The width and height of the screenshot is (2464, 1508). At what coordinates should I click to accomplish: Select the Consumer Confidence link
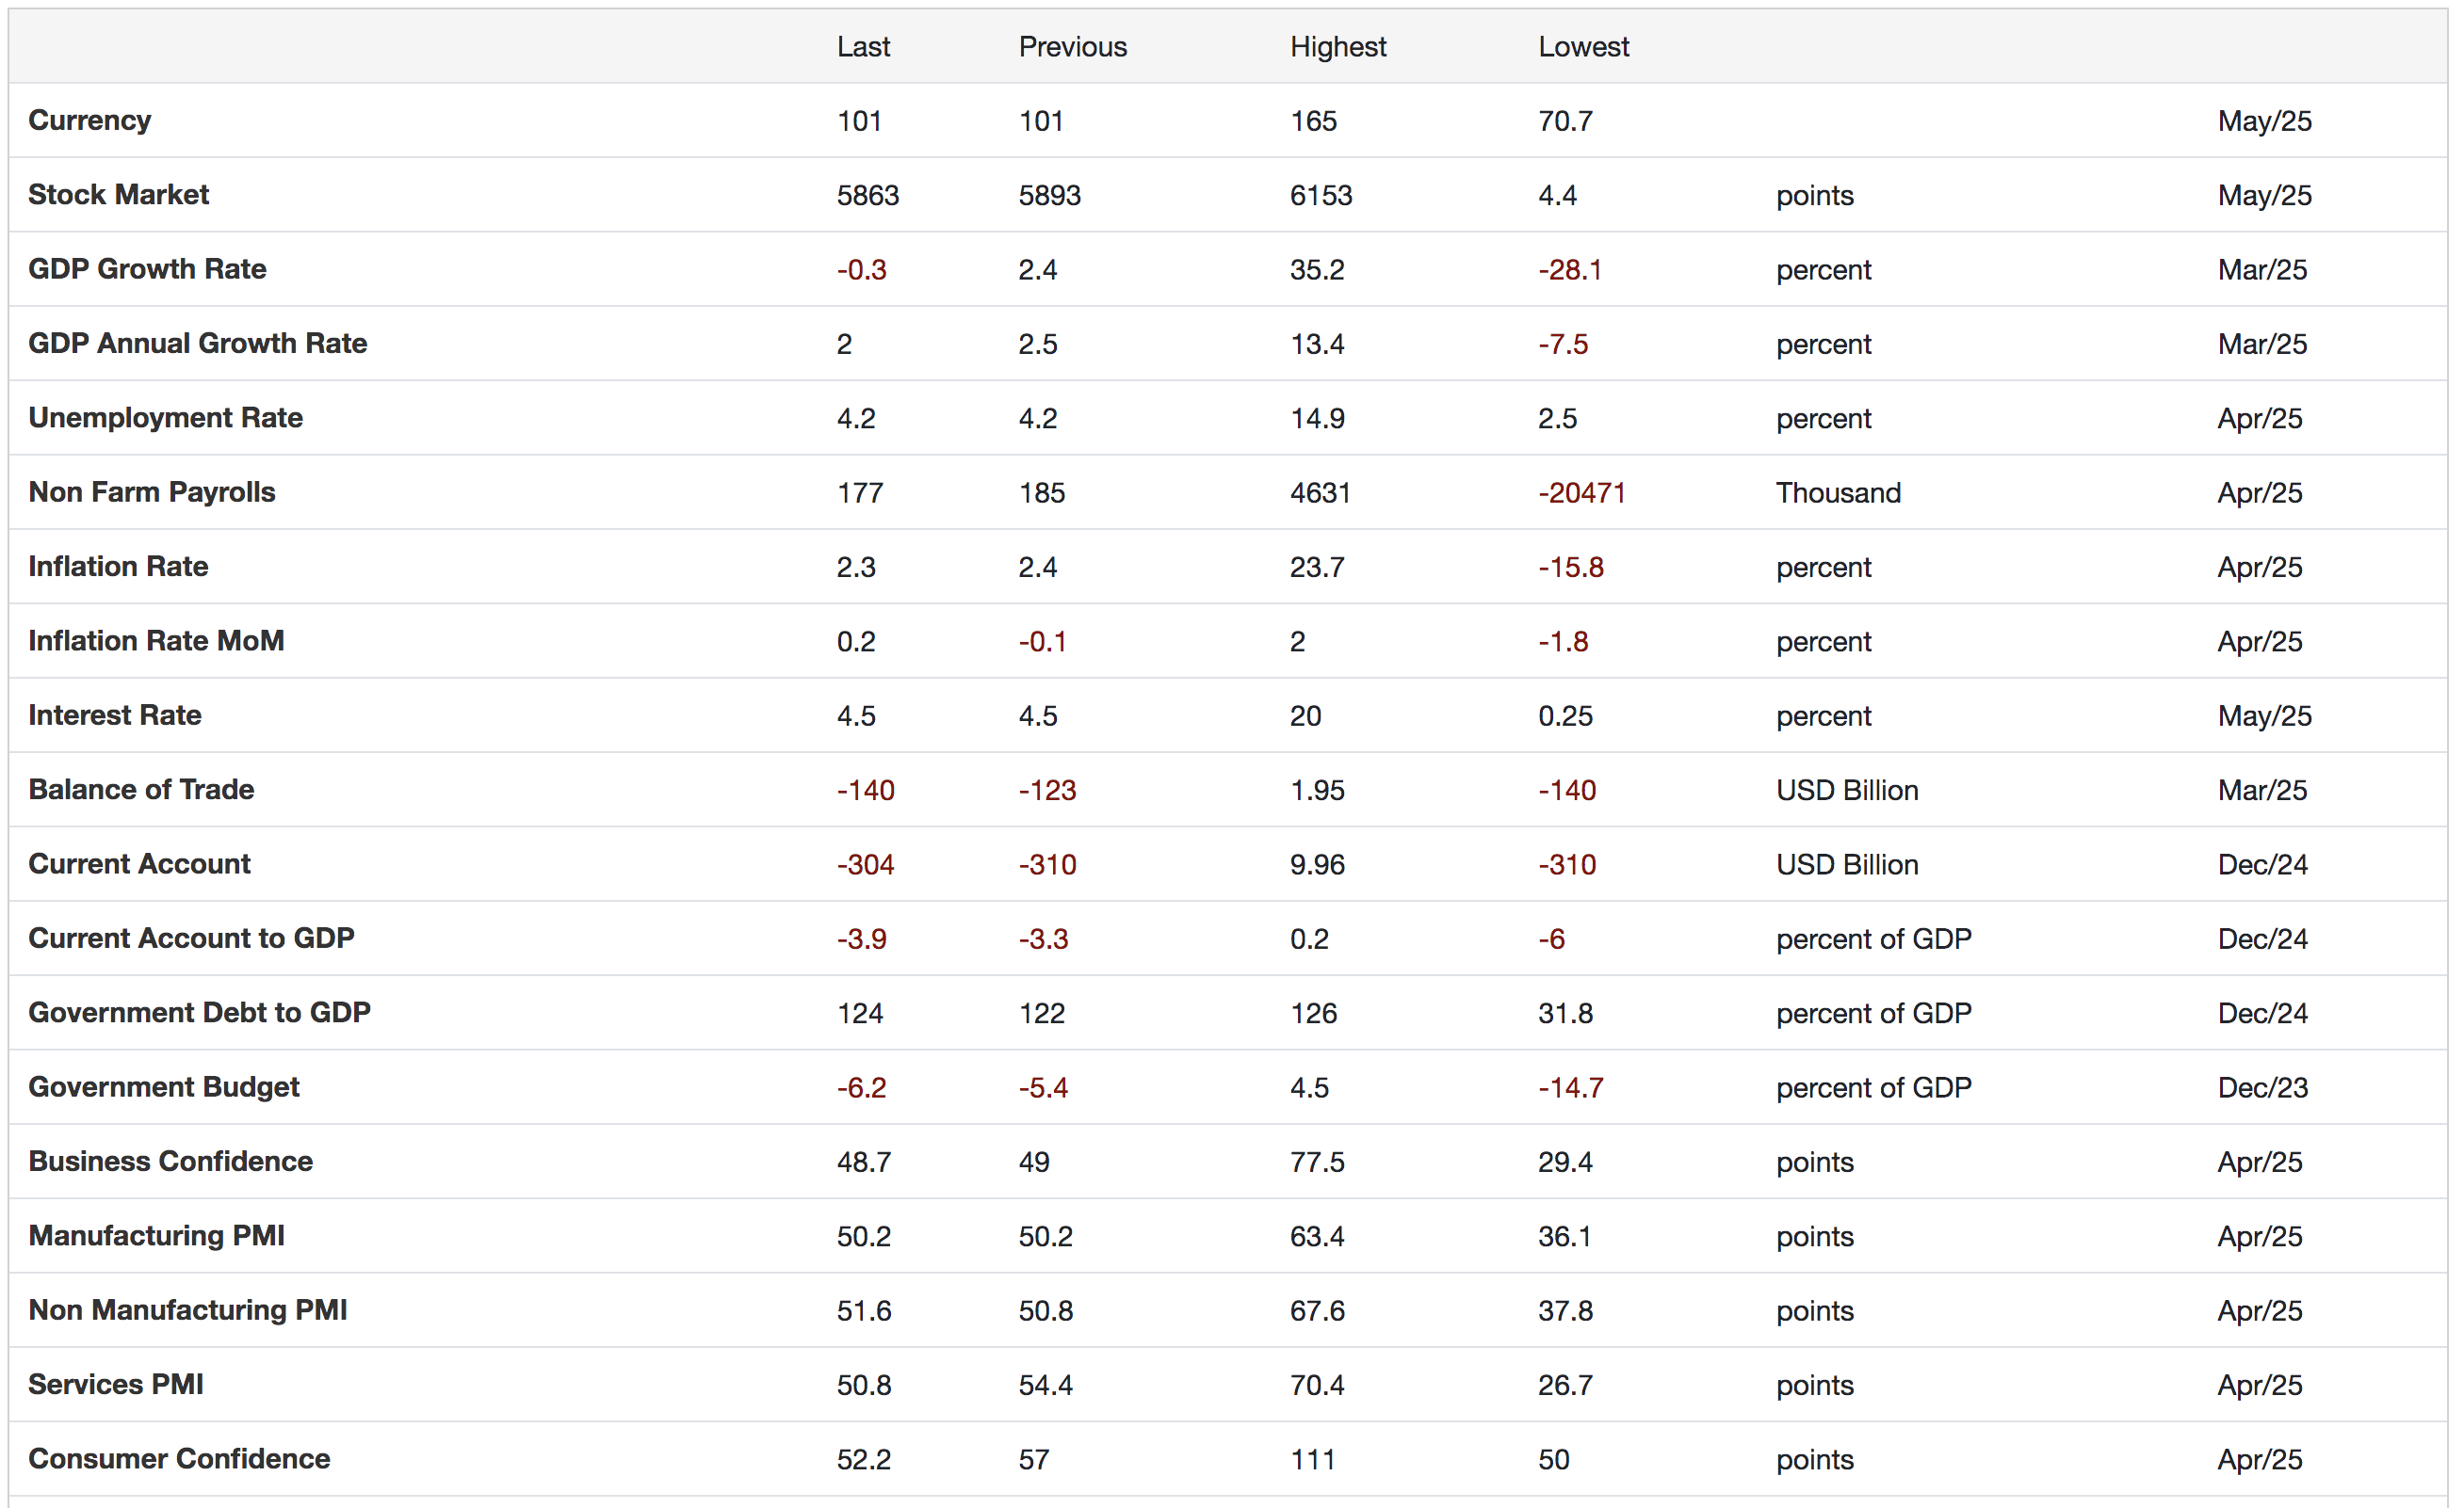pyautogui.click(x=179, y=1459)
